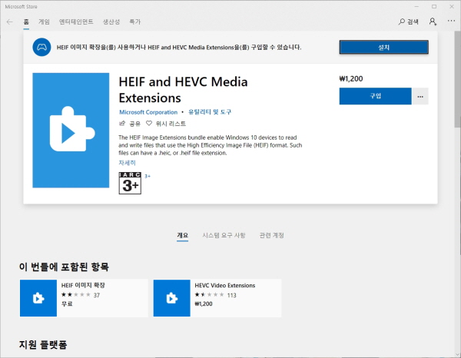Click the HEIF and HEVC Media Extensions title
Image resolution: width=461 pixels, height=358 pixels.
pyautogui.click(x=183, y=90)
